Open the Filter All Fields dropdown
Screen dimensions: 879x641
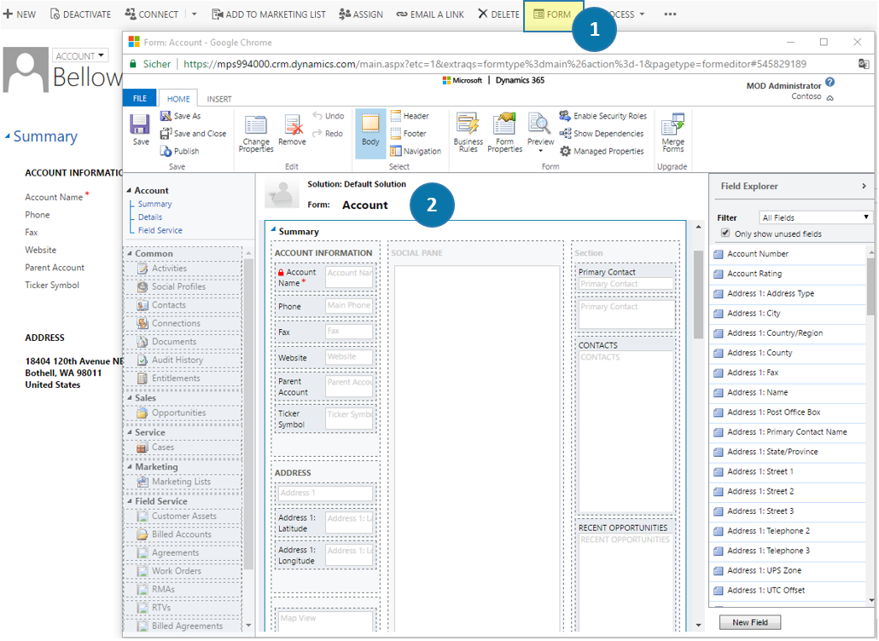click(x=816, y=217)
